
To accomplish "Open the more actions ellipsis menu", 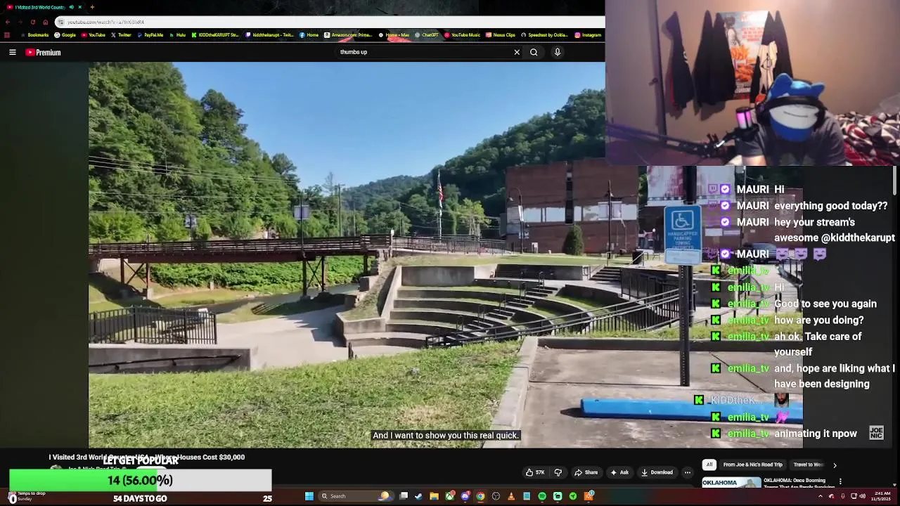I will point(688,472).
